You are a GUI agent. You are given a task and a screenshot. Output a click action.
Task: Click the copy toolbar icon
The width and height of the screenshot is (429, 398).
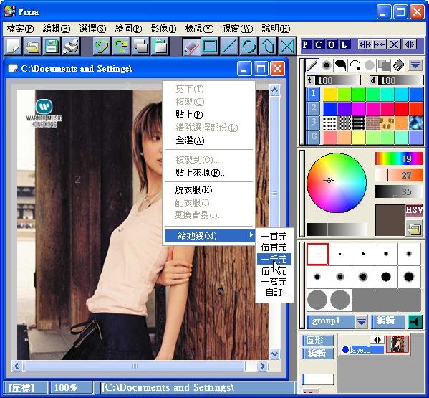(x=140, y=46)
